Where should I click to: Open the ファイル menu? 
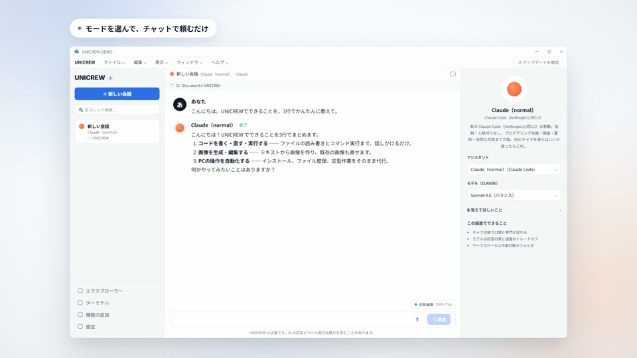point(113,62)
